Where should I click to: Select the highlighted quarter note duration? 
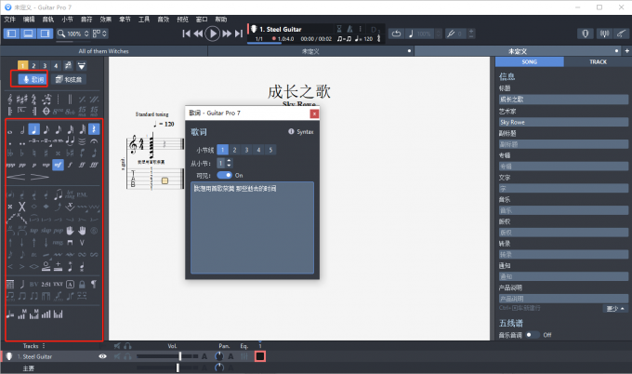click(33, 129)
